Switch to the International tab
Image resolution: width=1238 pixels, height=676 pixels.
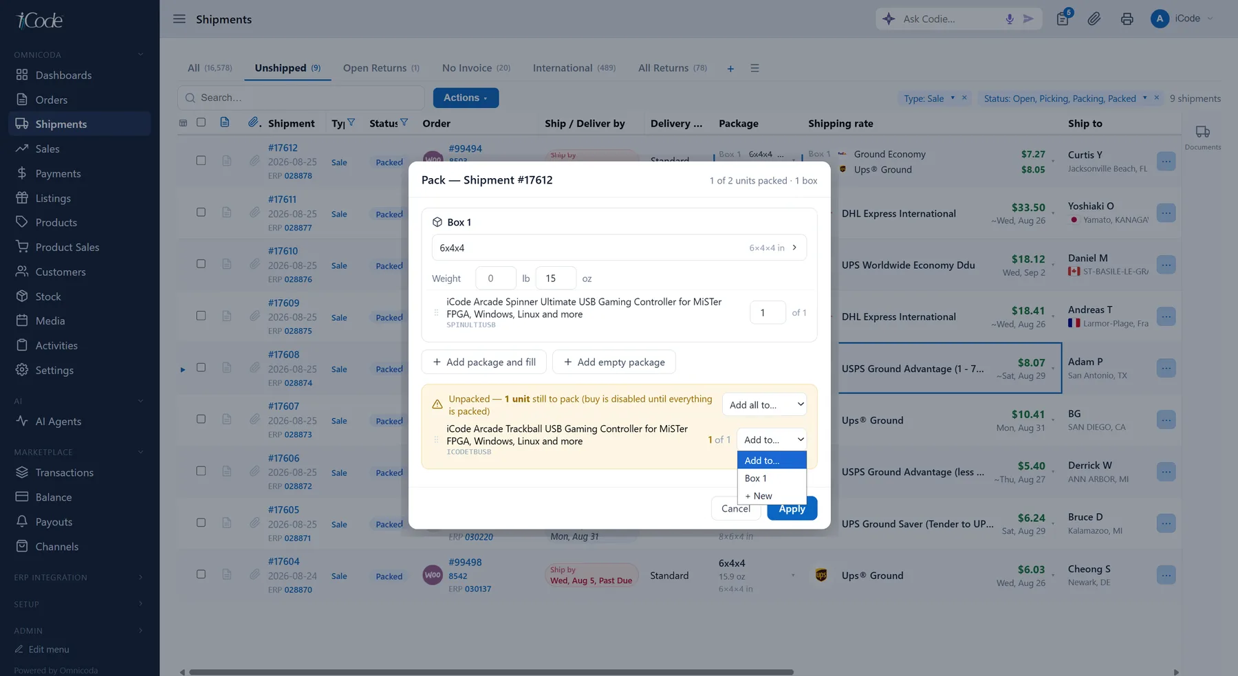(x=574, y=68)
